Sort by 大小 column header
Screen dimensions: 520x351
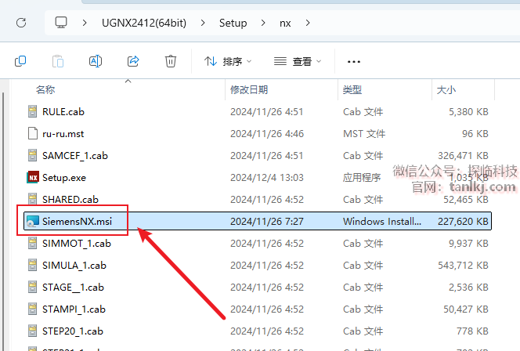(x=446, y=89)
